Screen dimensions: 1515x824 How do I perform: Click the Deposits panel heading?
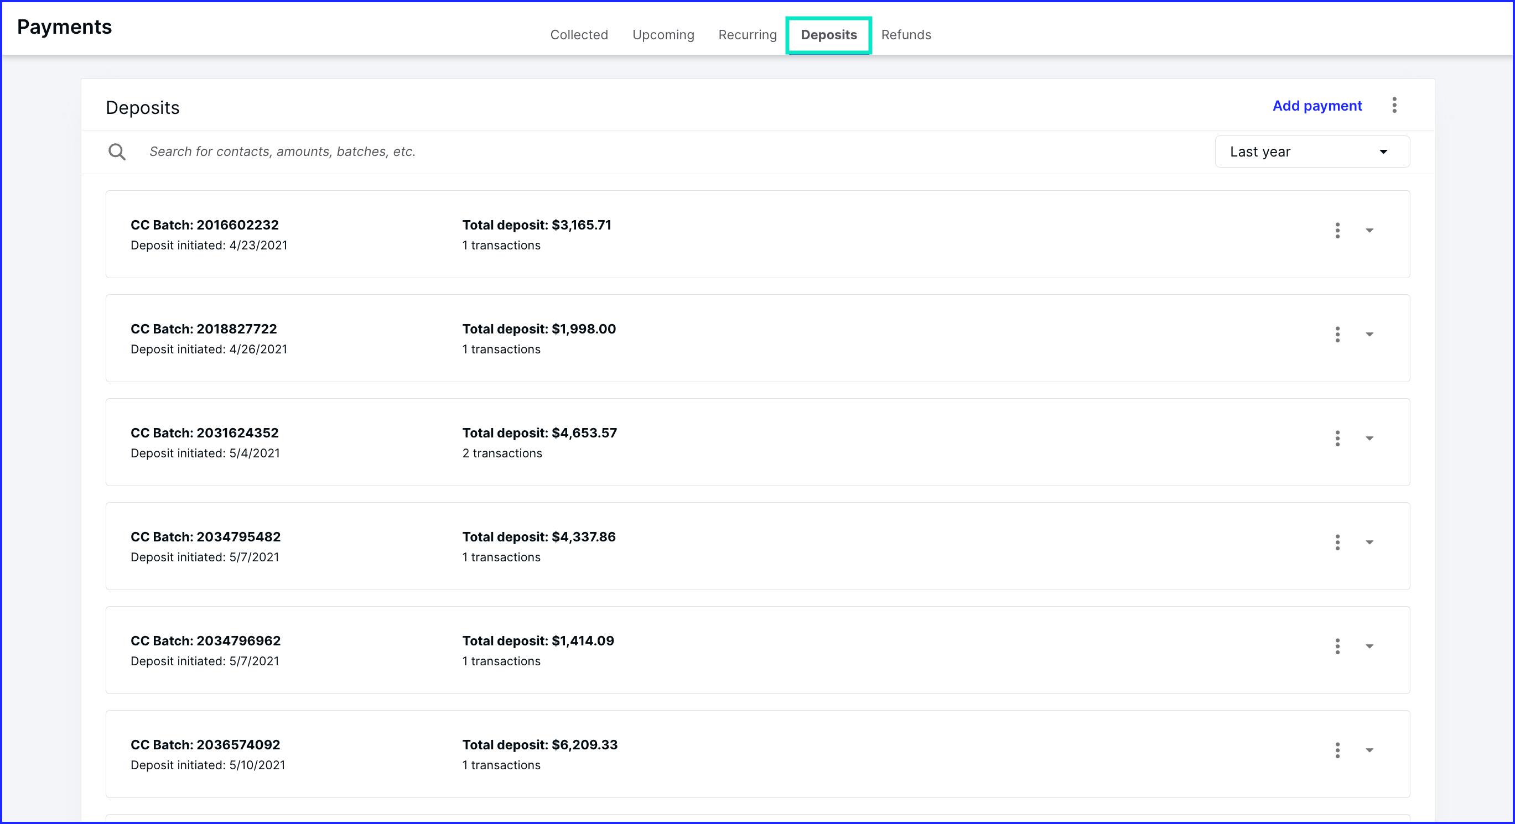142,108
